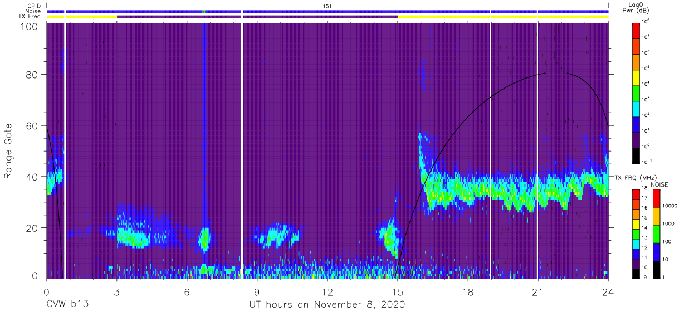Click UT hour tick label 18
The image size is (684, 316).
click(468, 292)
